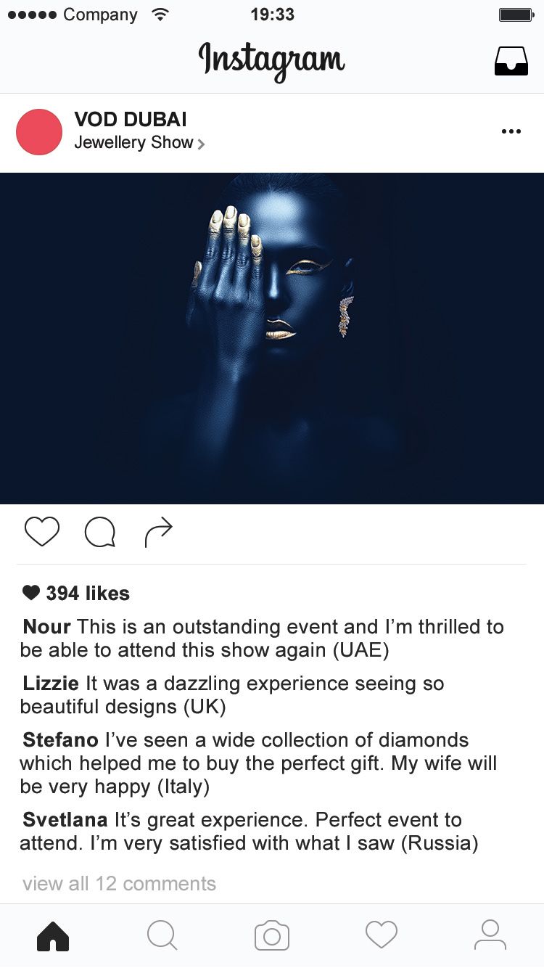The width and height of the screenshot is (544, 968).
Task: Open the VOD DUBAI account name
Action: pos(131,120)
